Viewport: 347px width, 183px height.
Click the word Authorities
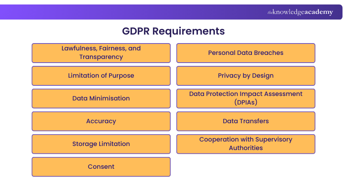[x=246, y=148]
